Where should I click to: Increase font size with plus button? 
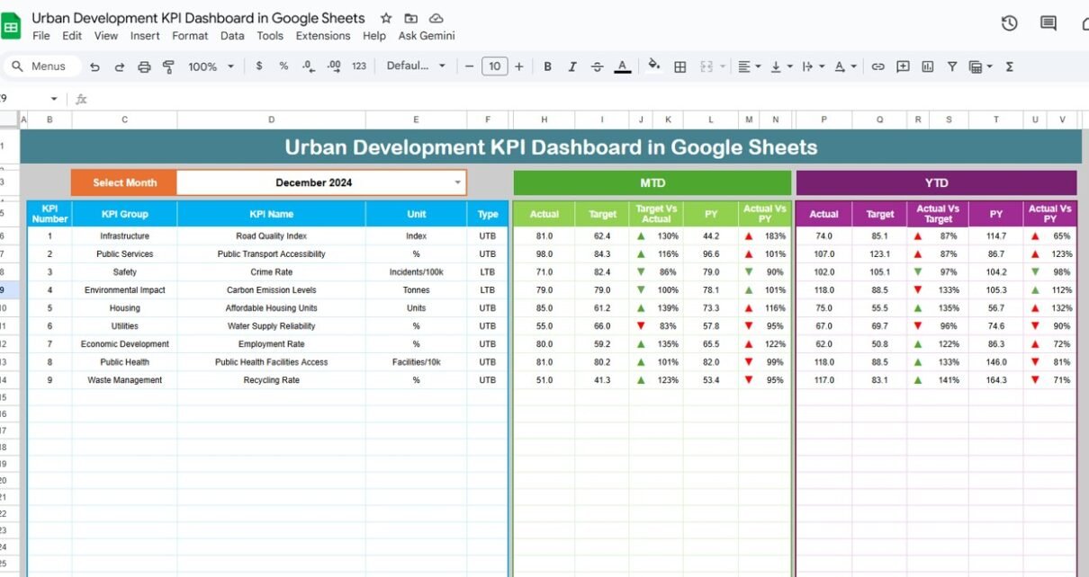518,67
